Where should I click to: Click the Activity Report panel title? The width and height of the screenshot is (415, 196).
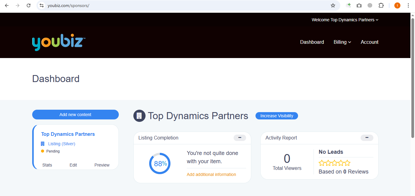click(281, 138)
